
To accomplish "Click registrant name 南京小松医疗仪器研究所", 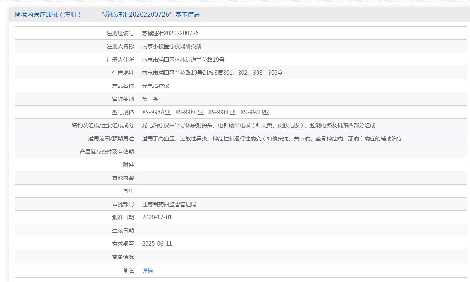I will click(172, 46).
